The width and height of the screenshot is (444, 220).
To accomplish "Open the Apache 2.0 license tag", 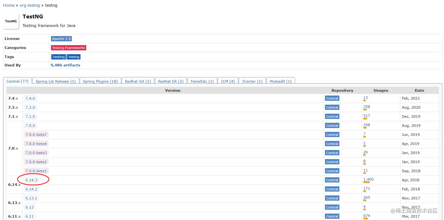I will 61,39.
